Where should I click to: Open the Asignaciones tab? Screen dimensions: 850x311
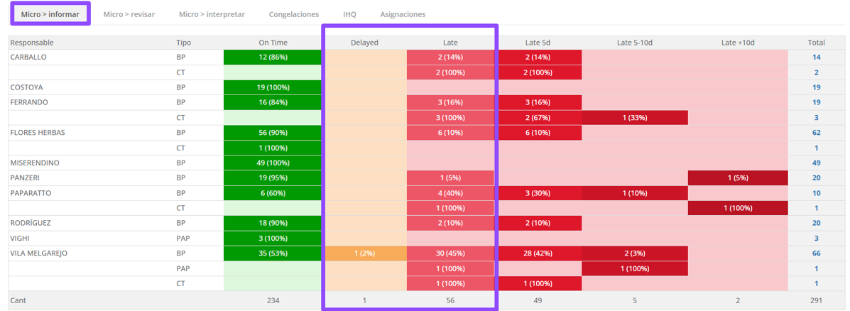tap(403, 14)
